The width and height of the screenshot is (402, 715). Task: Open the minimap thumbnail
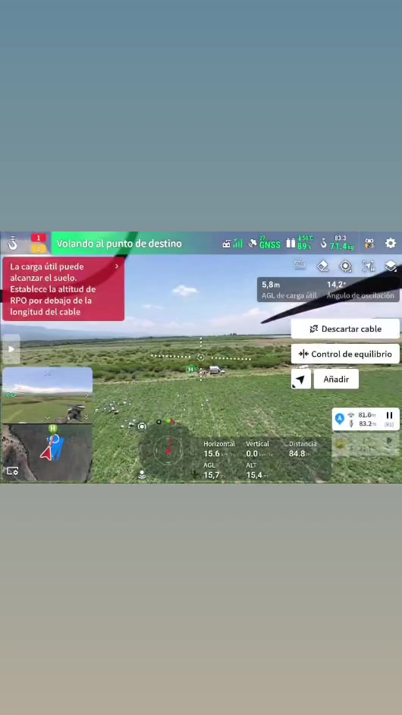47,453
